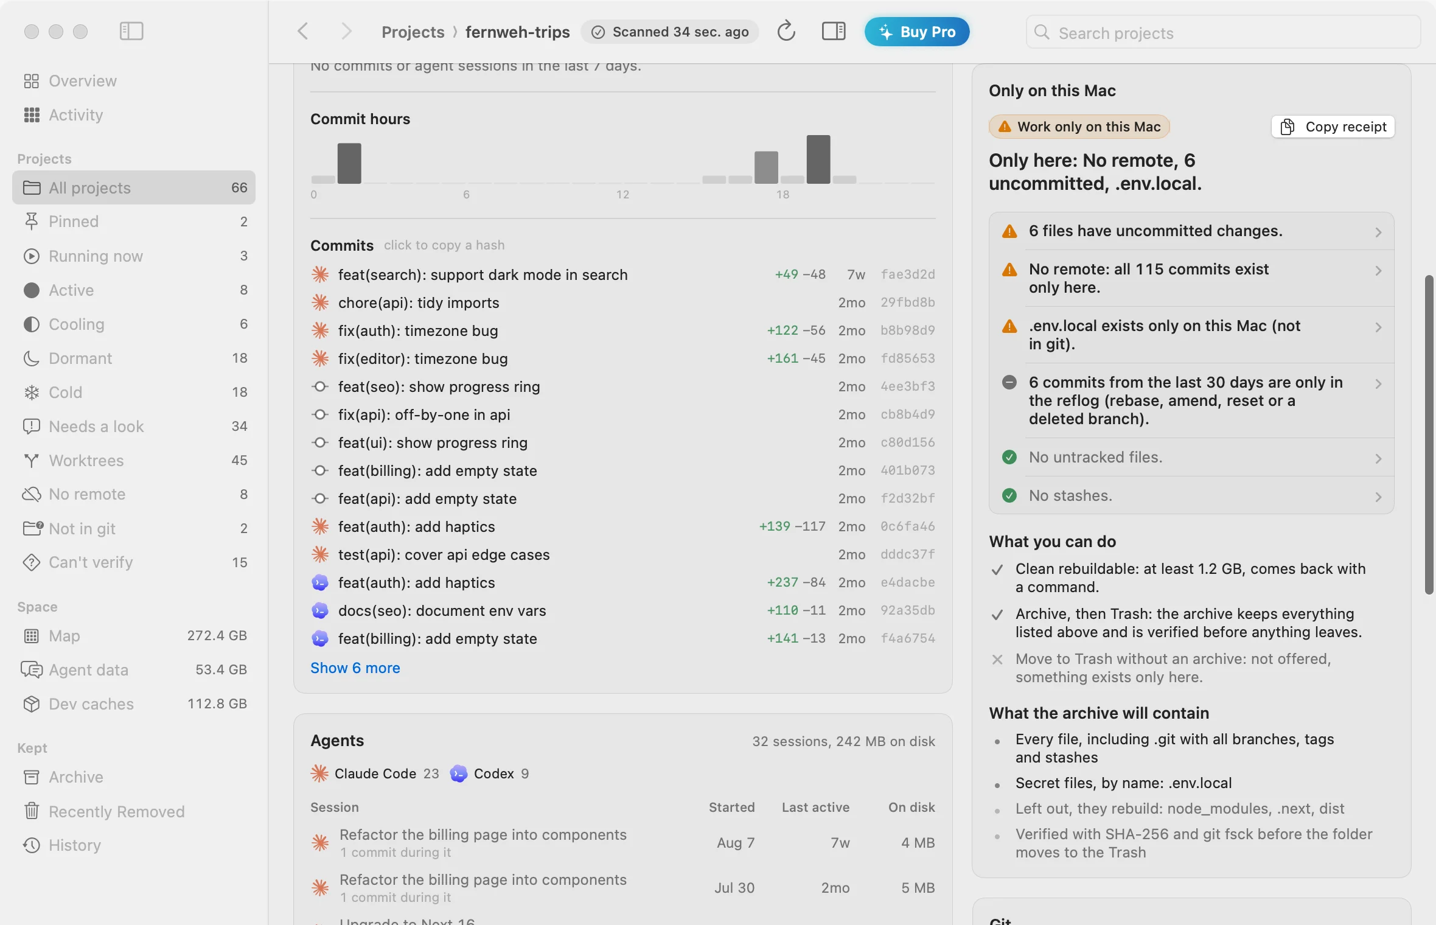Image resolution: width=1436 pixels, height=925 pixels.
Task: Click Projects in the breadcrumb
Action: click(x=413, y=32)
